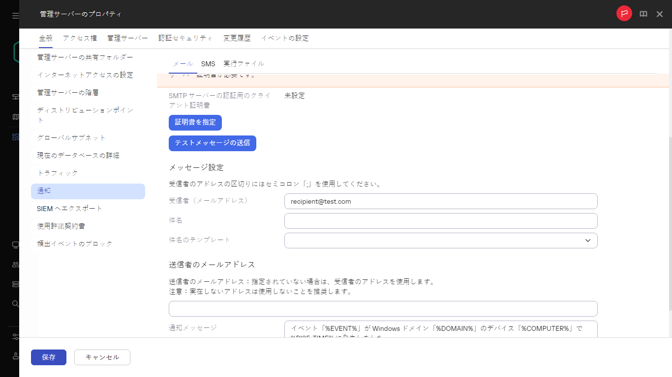Expand the テンプレート selector chevron
Screen dimensions: 672x377
[587, 241]
